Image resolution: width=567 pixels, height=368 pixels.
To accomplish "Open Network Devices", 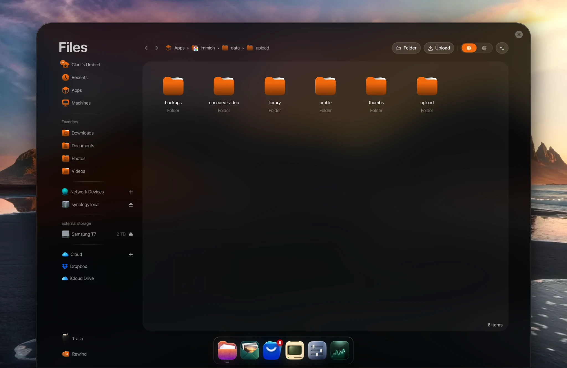I will click(x=83, y=192).
